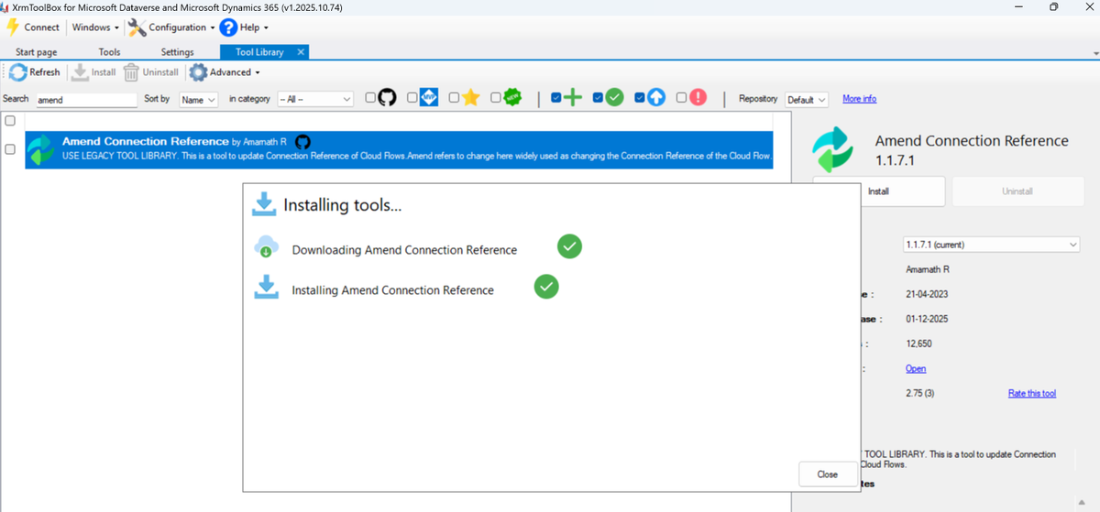
Task: Click the green checkmark filter icon
Action: [x=615, y=97]
